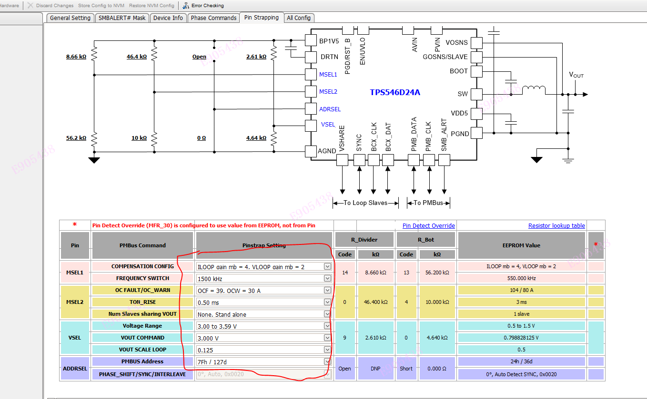Click the 10 kΩ resistor value
This screenshot has height=399, width=647.
pyautogui.click(x=139, y=138)
